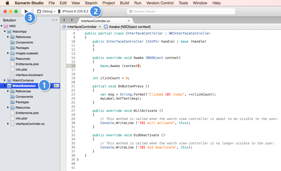Close the Solution pad
This screenshot has height=171, width=281.
point(56,20)
